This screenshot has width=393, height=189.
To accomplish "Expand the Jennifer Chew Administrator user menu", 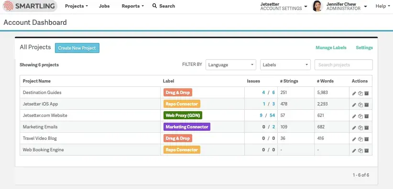I will (x=347, y=6).
